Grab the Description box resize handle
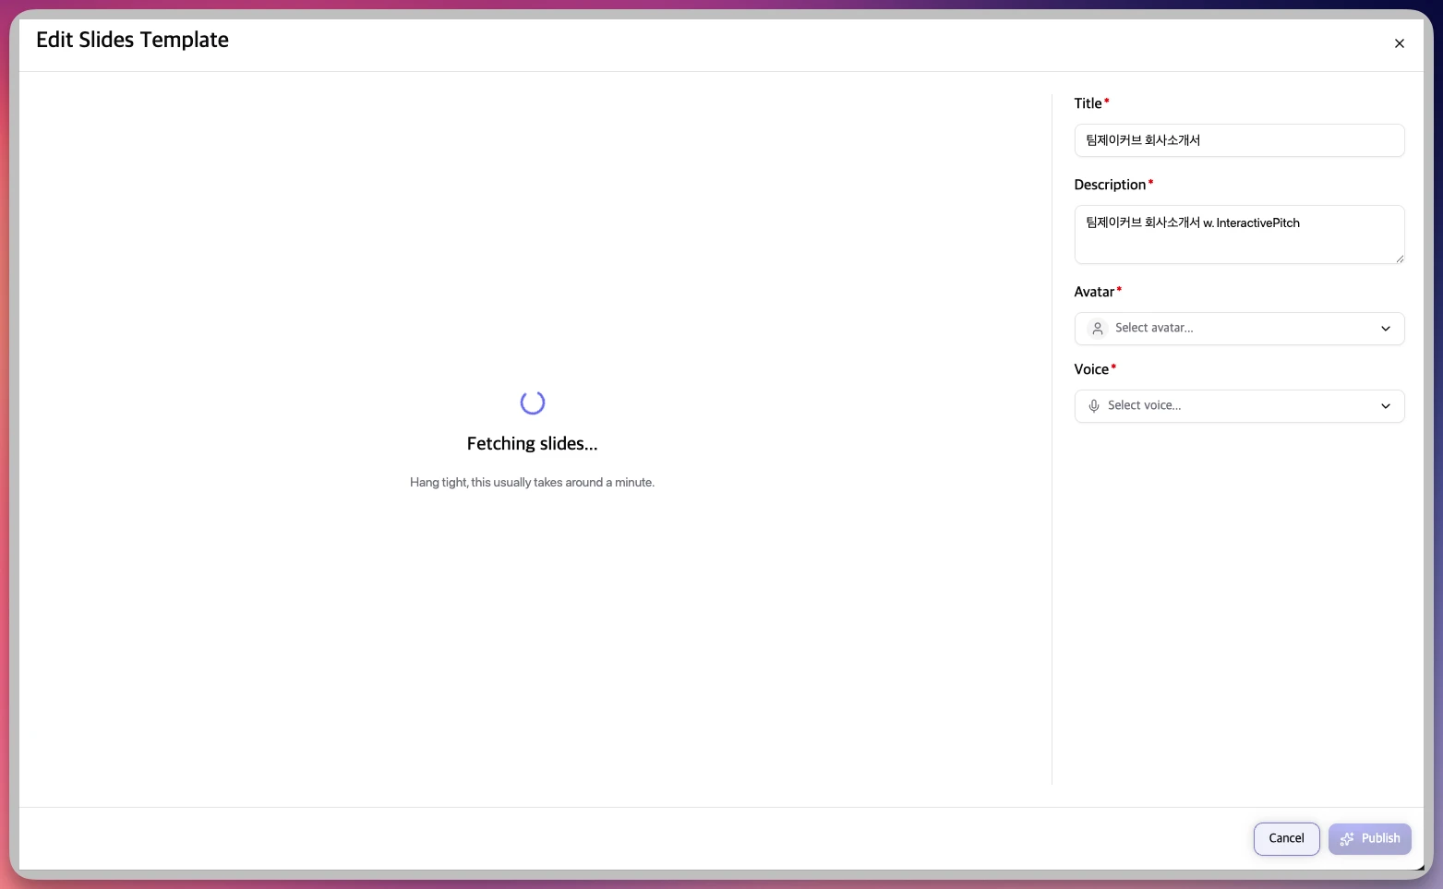The height and width of the screenshot is (889, 1443). [x=1400, y=258]
